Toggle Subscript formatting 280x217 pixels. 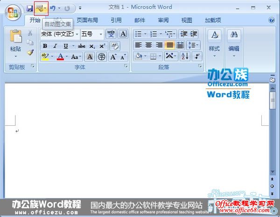pos(92,46)
